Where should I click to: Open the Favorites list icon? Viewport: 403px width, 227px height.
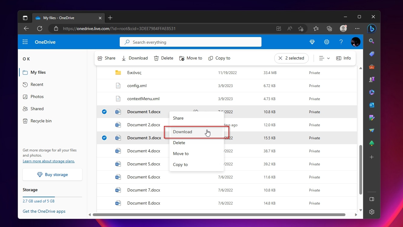316,29
